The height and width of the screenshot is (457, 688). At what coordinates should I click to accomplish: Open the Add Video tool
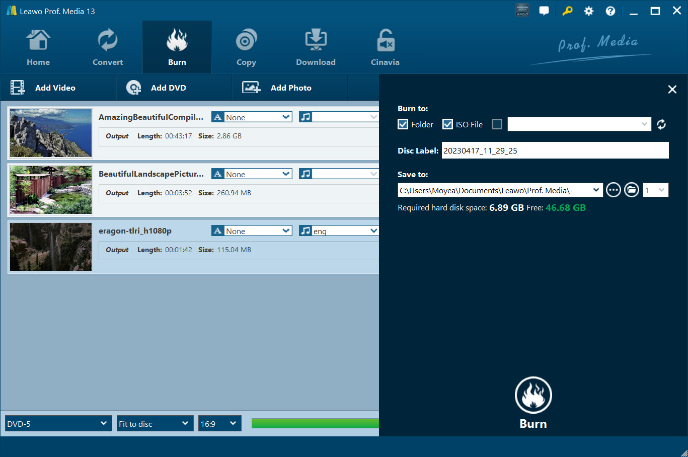coord(55,87)
